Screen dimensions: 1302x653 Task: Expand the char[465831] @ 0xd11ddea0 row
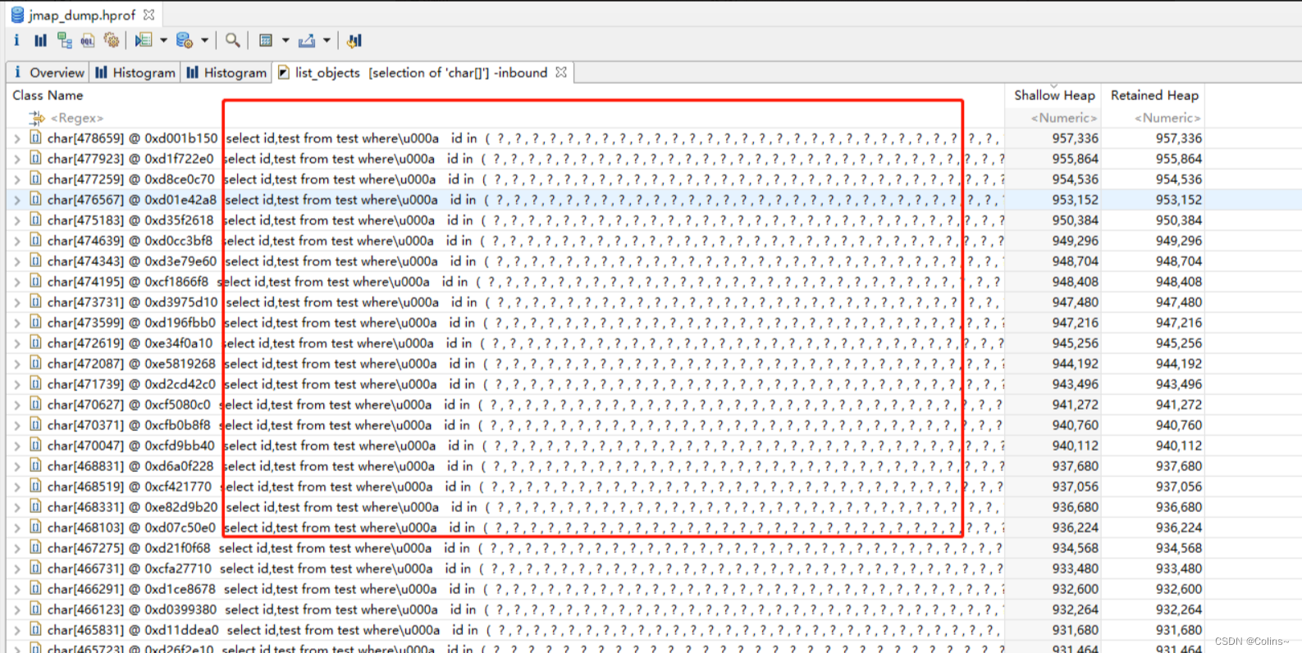coord(16,630)
